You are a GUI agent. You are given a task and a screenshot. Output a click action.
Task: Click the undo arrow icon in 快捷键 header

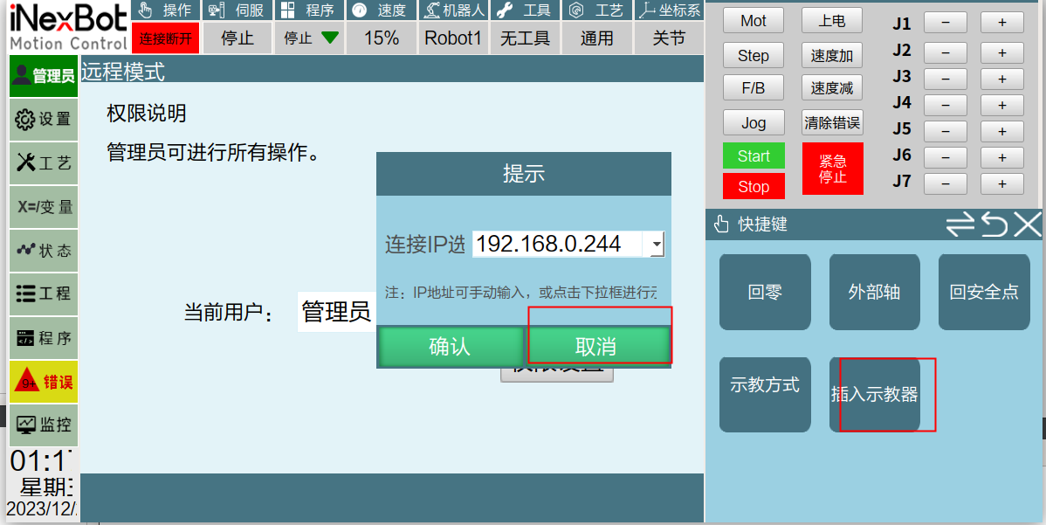pyautogui.click(x=994, y=225)
